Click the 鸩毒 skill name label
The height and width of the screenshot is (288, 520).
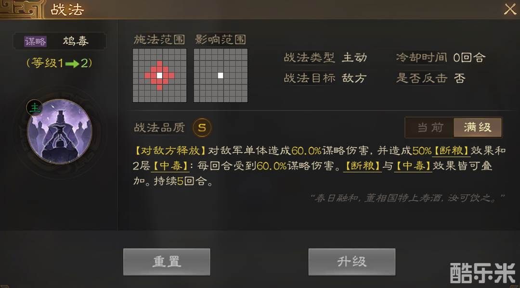pos(76,41)
